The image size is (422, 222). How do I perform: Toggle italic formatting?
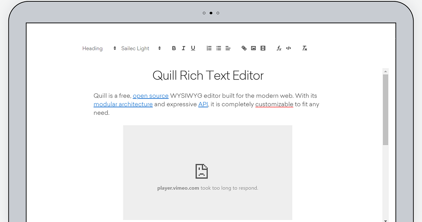[183, 48]
